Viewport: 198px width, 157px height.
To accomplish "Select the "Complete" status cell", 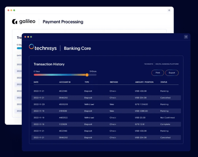I will coord(165,124).
